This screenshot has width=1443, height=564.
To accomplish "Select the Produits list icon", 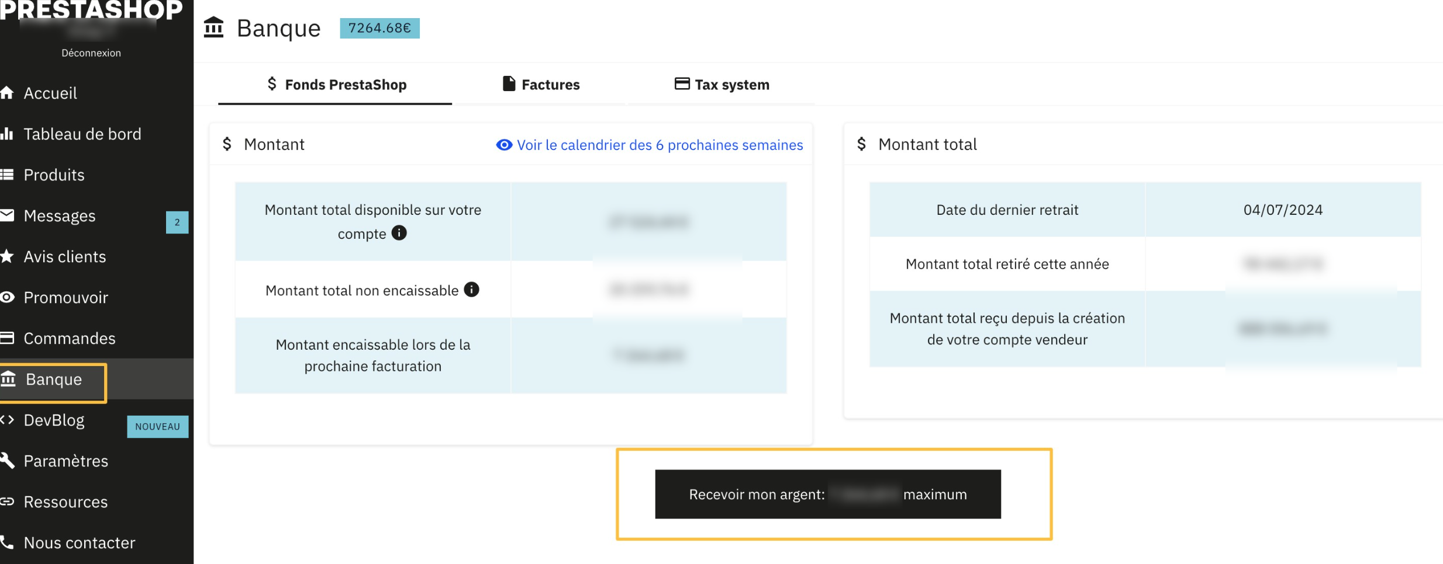I will tap(6, 175).
